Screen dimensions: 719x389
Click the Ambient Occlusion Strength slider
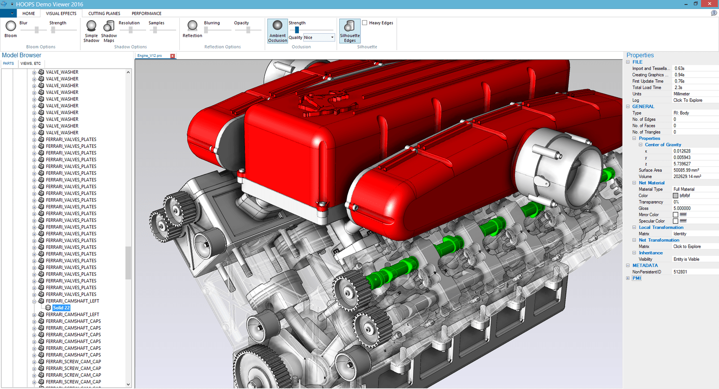tap(297, 30)
